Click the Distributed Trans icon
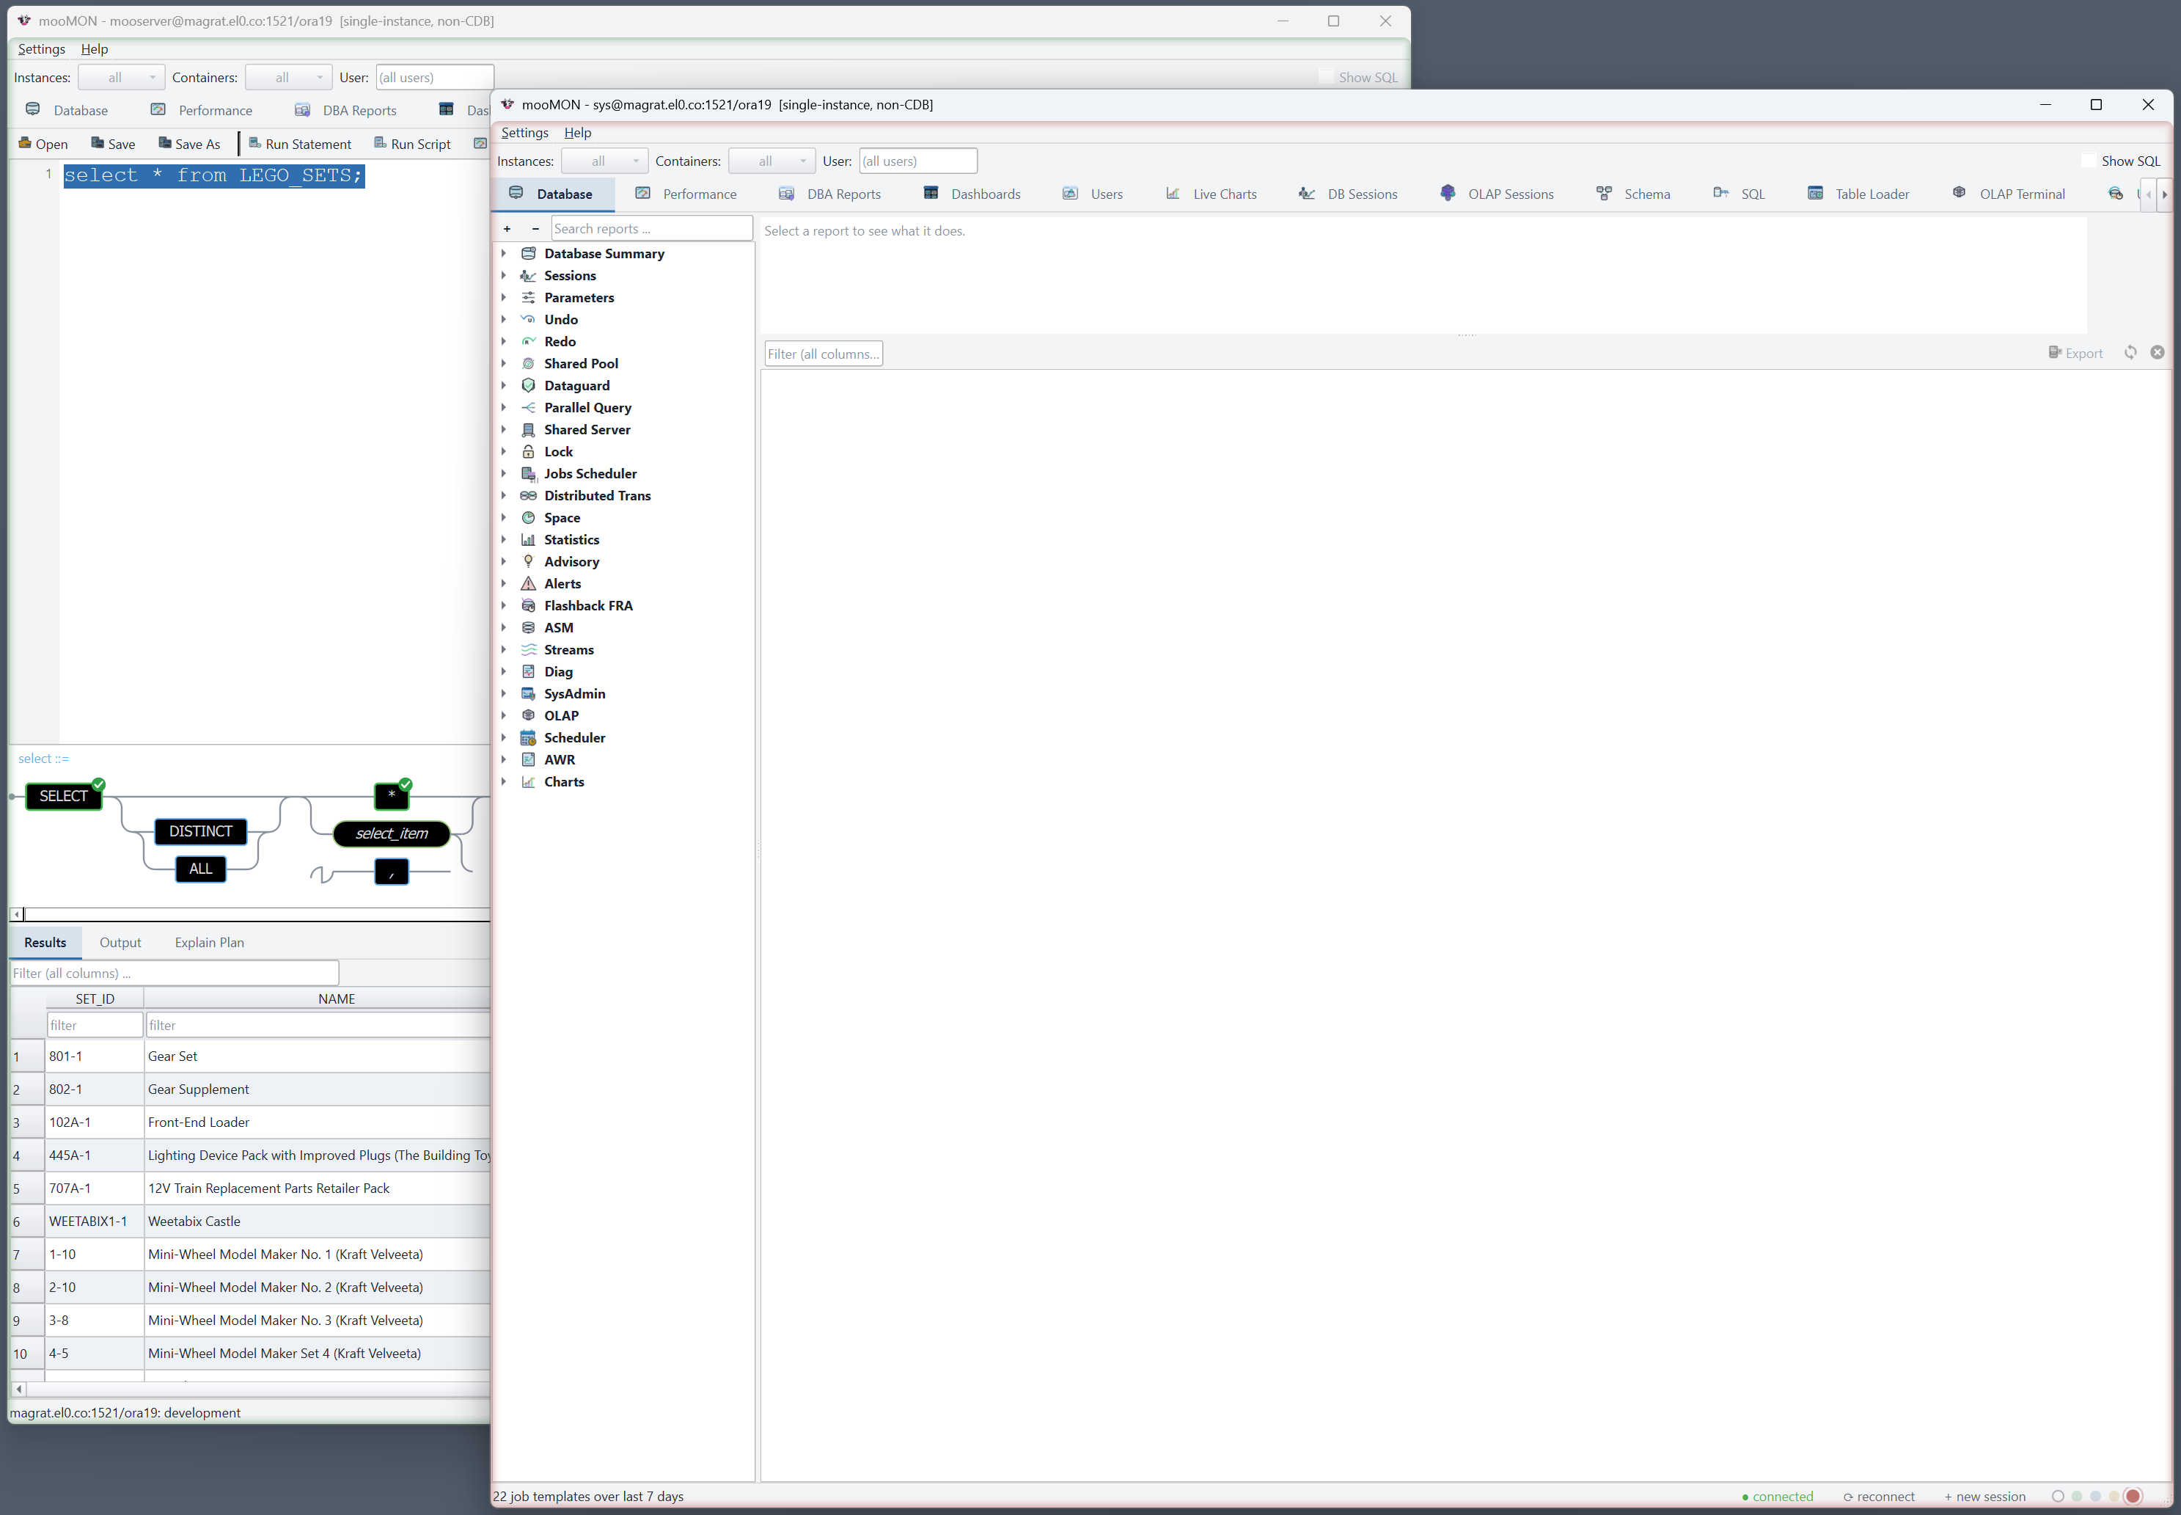 (529, 495)
